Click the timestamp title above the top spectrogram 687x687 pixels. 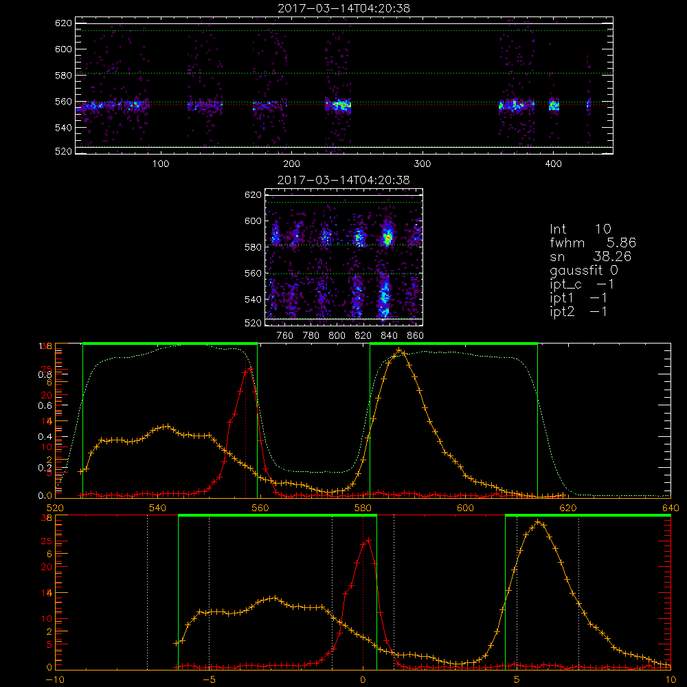point(343,8)
